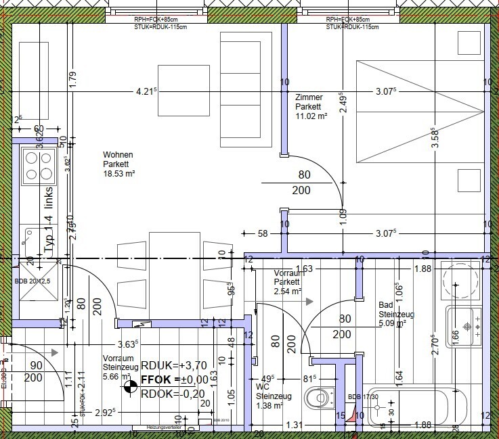The image size is (499, 439).
Task: Click the bathroom washbasin symbol
Action: (x=464, y=327)
